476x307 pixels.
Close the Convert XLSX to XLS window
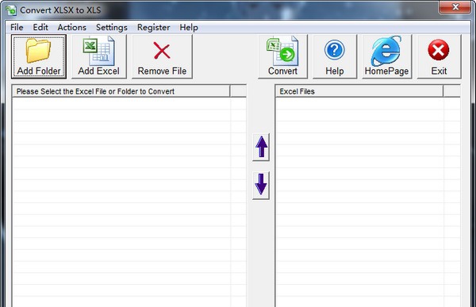tap(455, 7)
